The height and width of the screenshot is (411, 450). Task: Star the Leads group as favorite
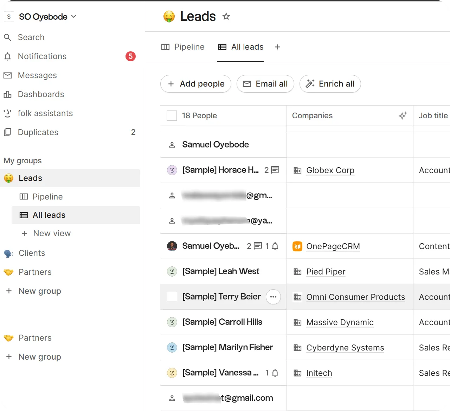pyautogui.click(x=226, y=16)
